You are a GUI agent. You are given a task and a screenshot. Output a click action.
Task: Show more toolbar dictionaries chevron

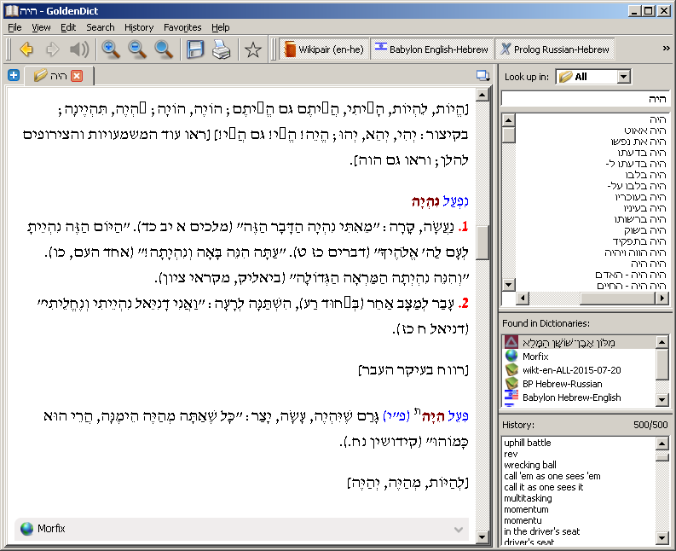click(x=666, y=49)
